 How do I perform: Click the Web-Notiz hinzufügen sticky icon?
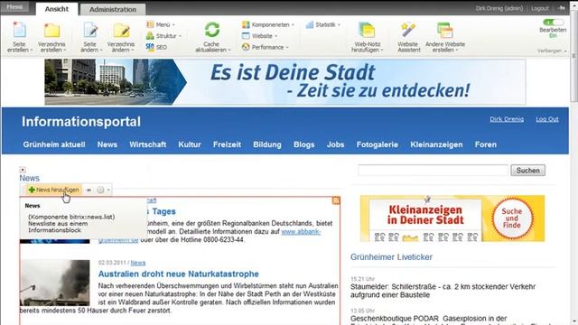pyautogui.click(x=367, y=30)
